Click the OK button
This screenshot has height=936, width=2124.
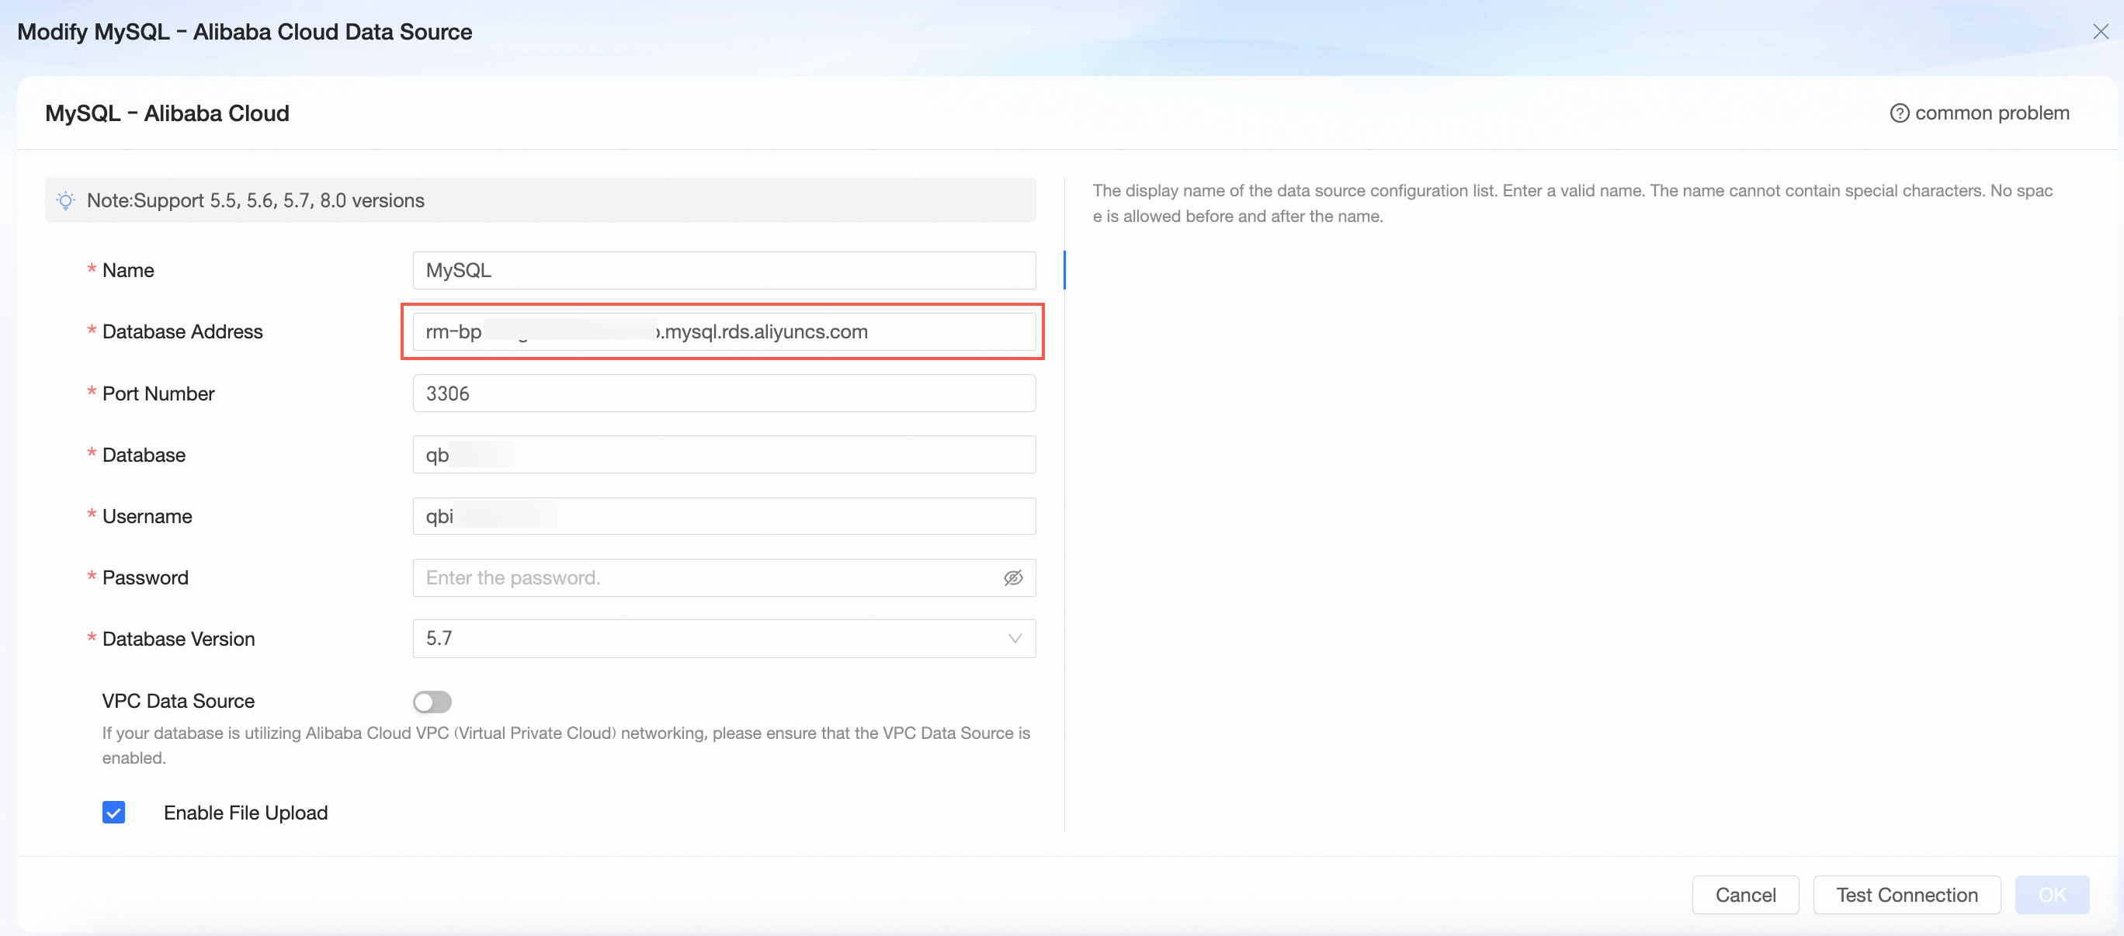[2052, 895]
